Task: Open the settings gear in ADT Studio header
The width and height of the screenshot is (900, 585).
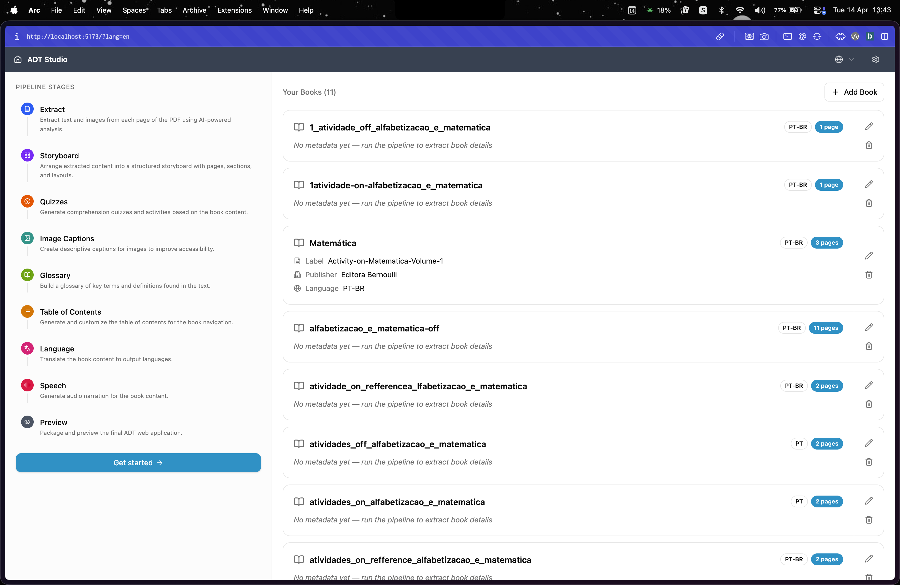Action: point(876,59)
